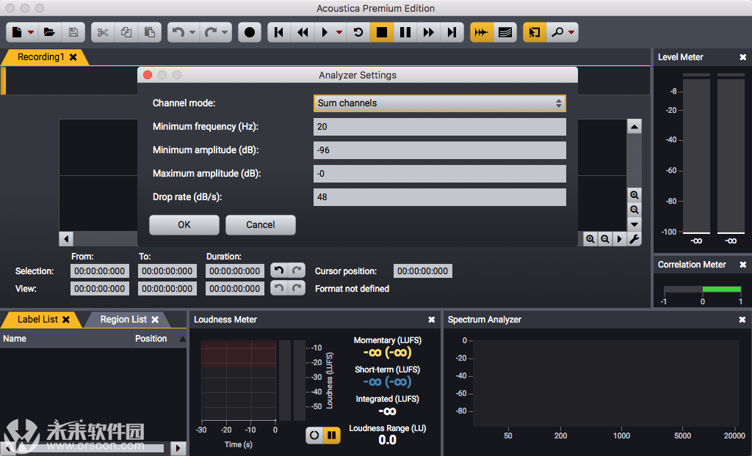Screen dimensions: 752x456
Task: Undo the last action in toolbar
Action: [x=178, y=32]
